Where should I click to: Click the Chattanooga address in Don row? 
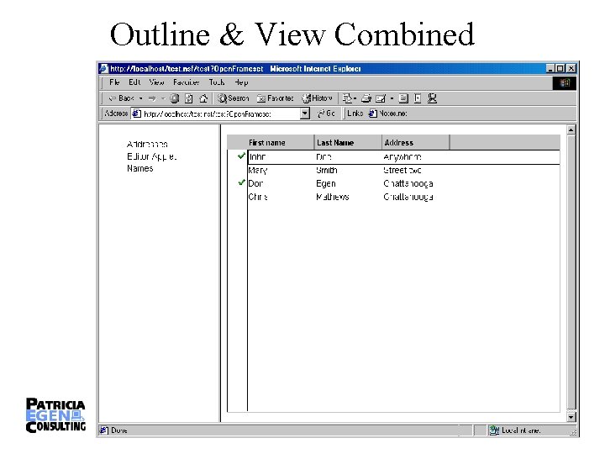(408, 183)
